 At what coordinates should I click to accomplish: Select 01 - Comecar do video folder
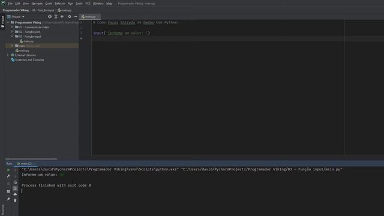(34, 27)
